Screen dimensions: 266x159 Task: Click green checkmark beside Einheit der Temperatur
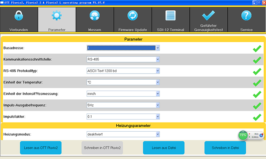(257, 83)
